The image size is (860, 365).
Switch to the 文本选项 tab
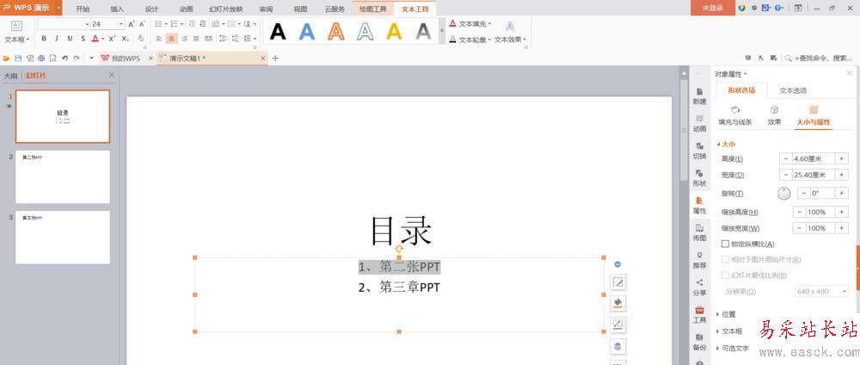(793, 90)
